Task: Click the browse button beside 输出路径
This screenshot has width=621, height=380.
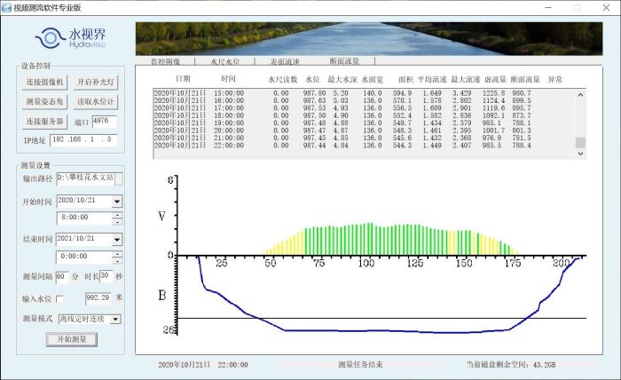Action: click(x=120, y=178)
